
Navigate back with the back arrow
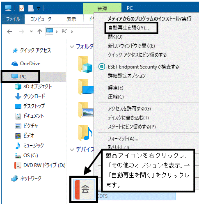click(x=9, y=32)
